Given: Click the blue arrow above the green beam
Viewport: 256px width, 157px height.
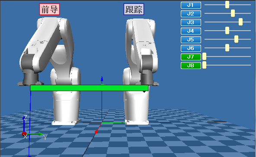Looking at the screenshot, I should (102, 79).
